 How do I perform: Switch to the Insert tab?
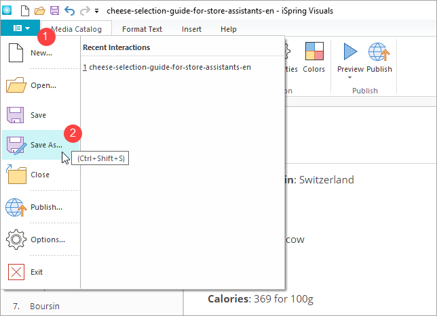pos(191,29)
